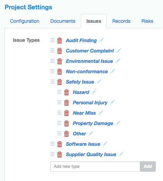Edit Supplier Quality Issue using pencil icon
This screenshot has height=181, width=163.
click(x=121, y=154)
